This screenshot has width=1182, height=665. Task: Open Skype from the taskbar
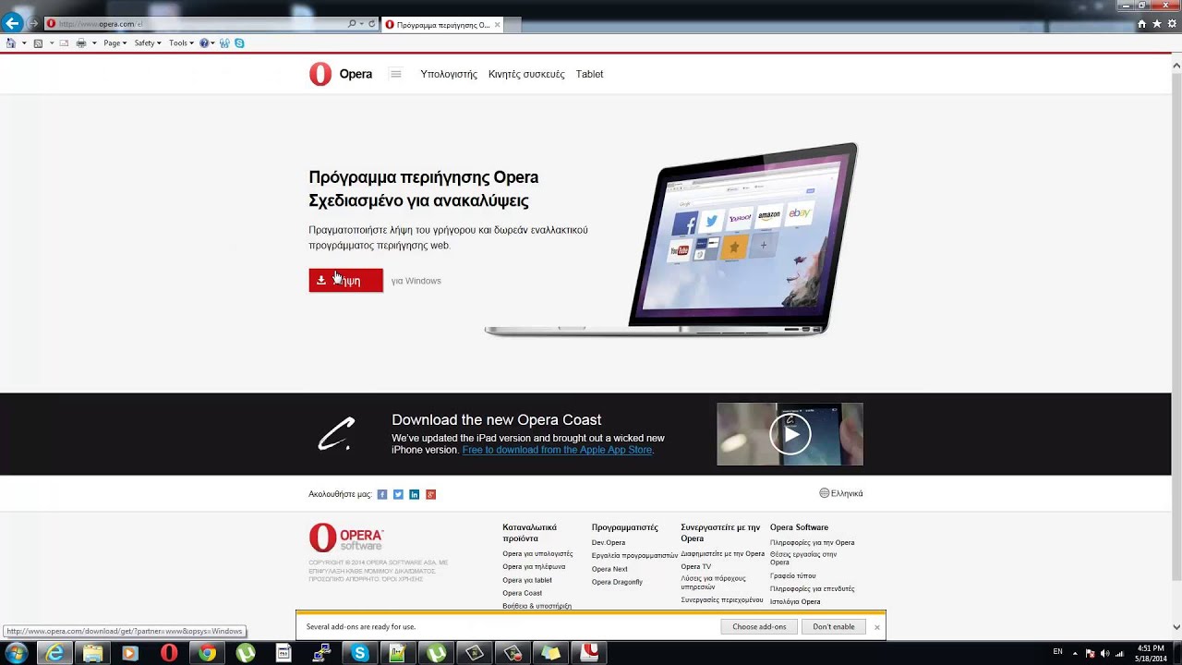pyautogui.click(x=360, y=653)
